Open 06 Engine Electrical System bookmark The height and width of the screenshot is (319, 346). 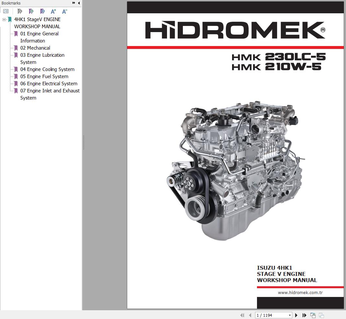pos(49,84)
